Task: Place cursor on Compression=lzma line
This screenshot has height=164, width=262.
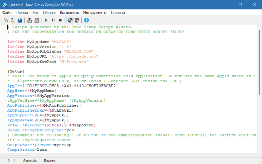Action: coord(27,150)
